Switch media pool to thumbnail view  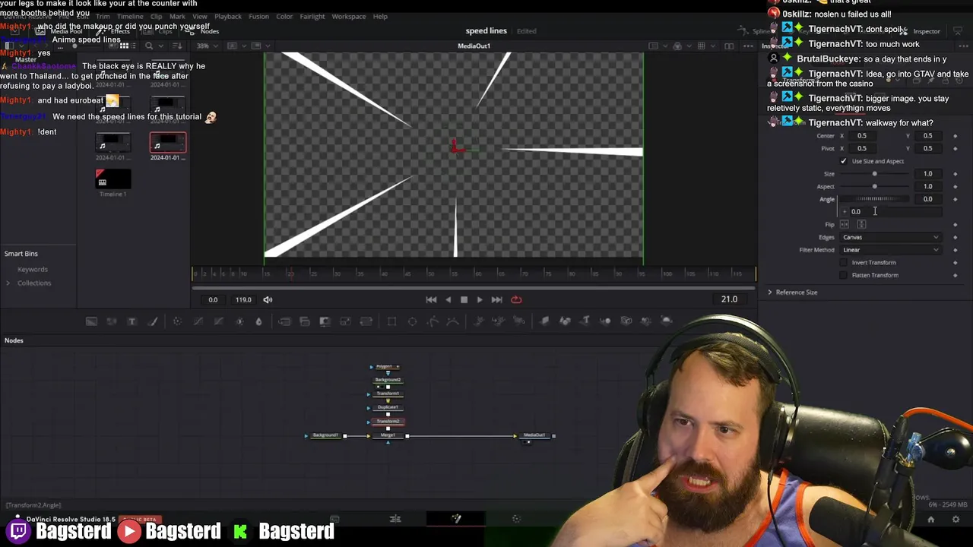tap(124, 46)
